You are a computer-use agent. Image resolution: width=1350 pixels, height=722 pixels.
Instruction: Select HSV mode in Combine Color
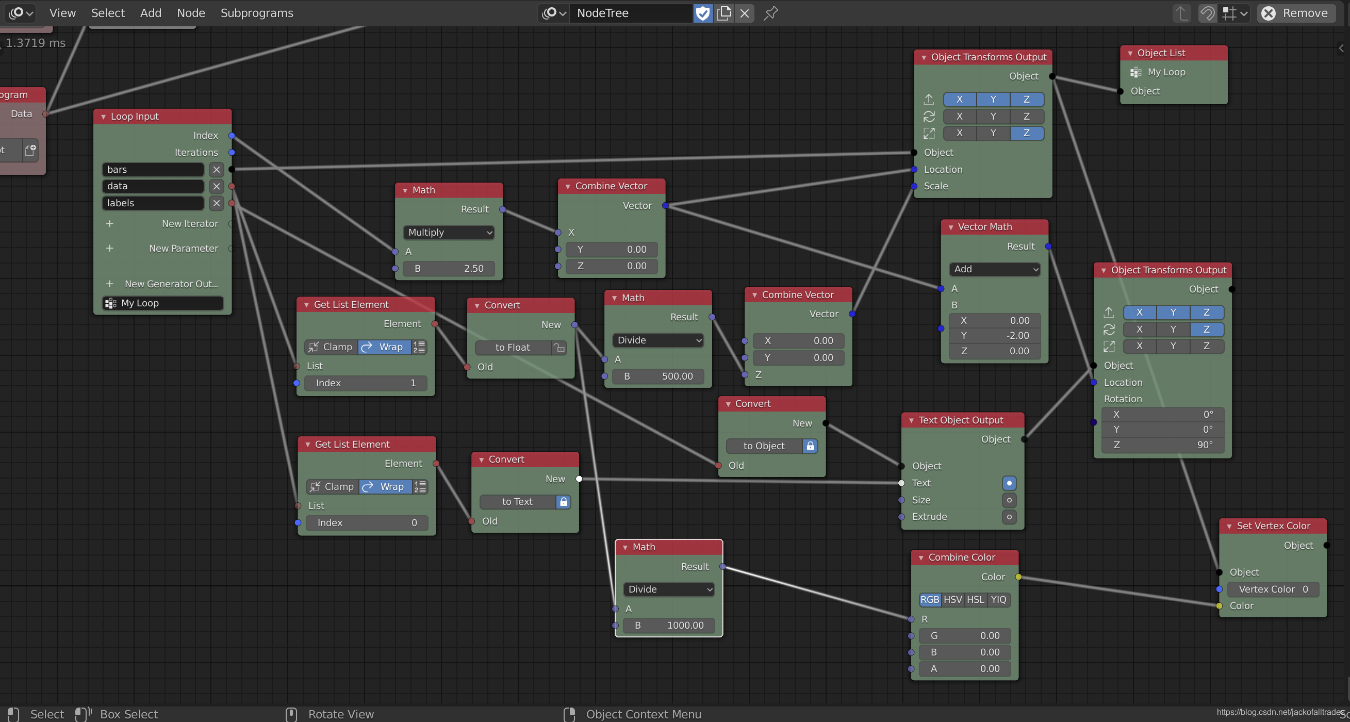[x=952, y=599]
